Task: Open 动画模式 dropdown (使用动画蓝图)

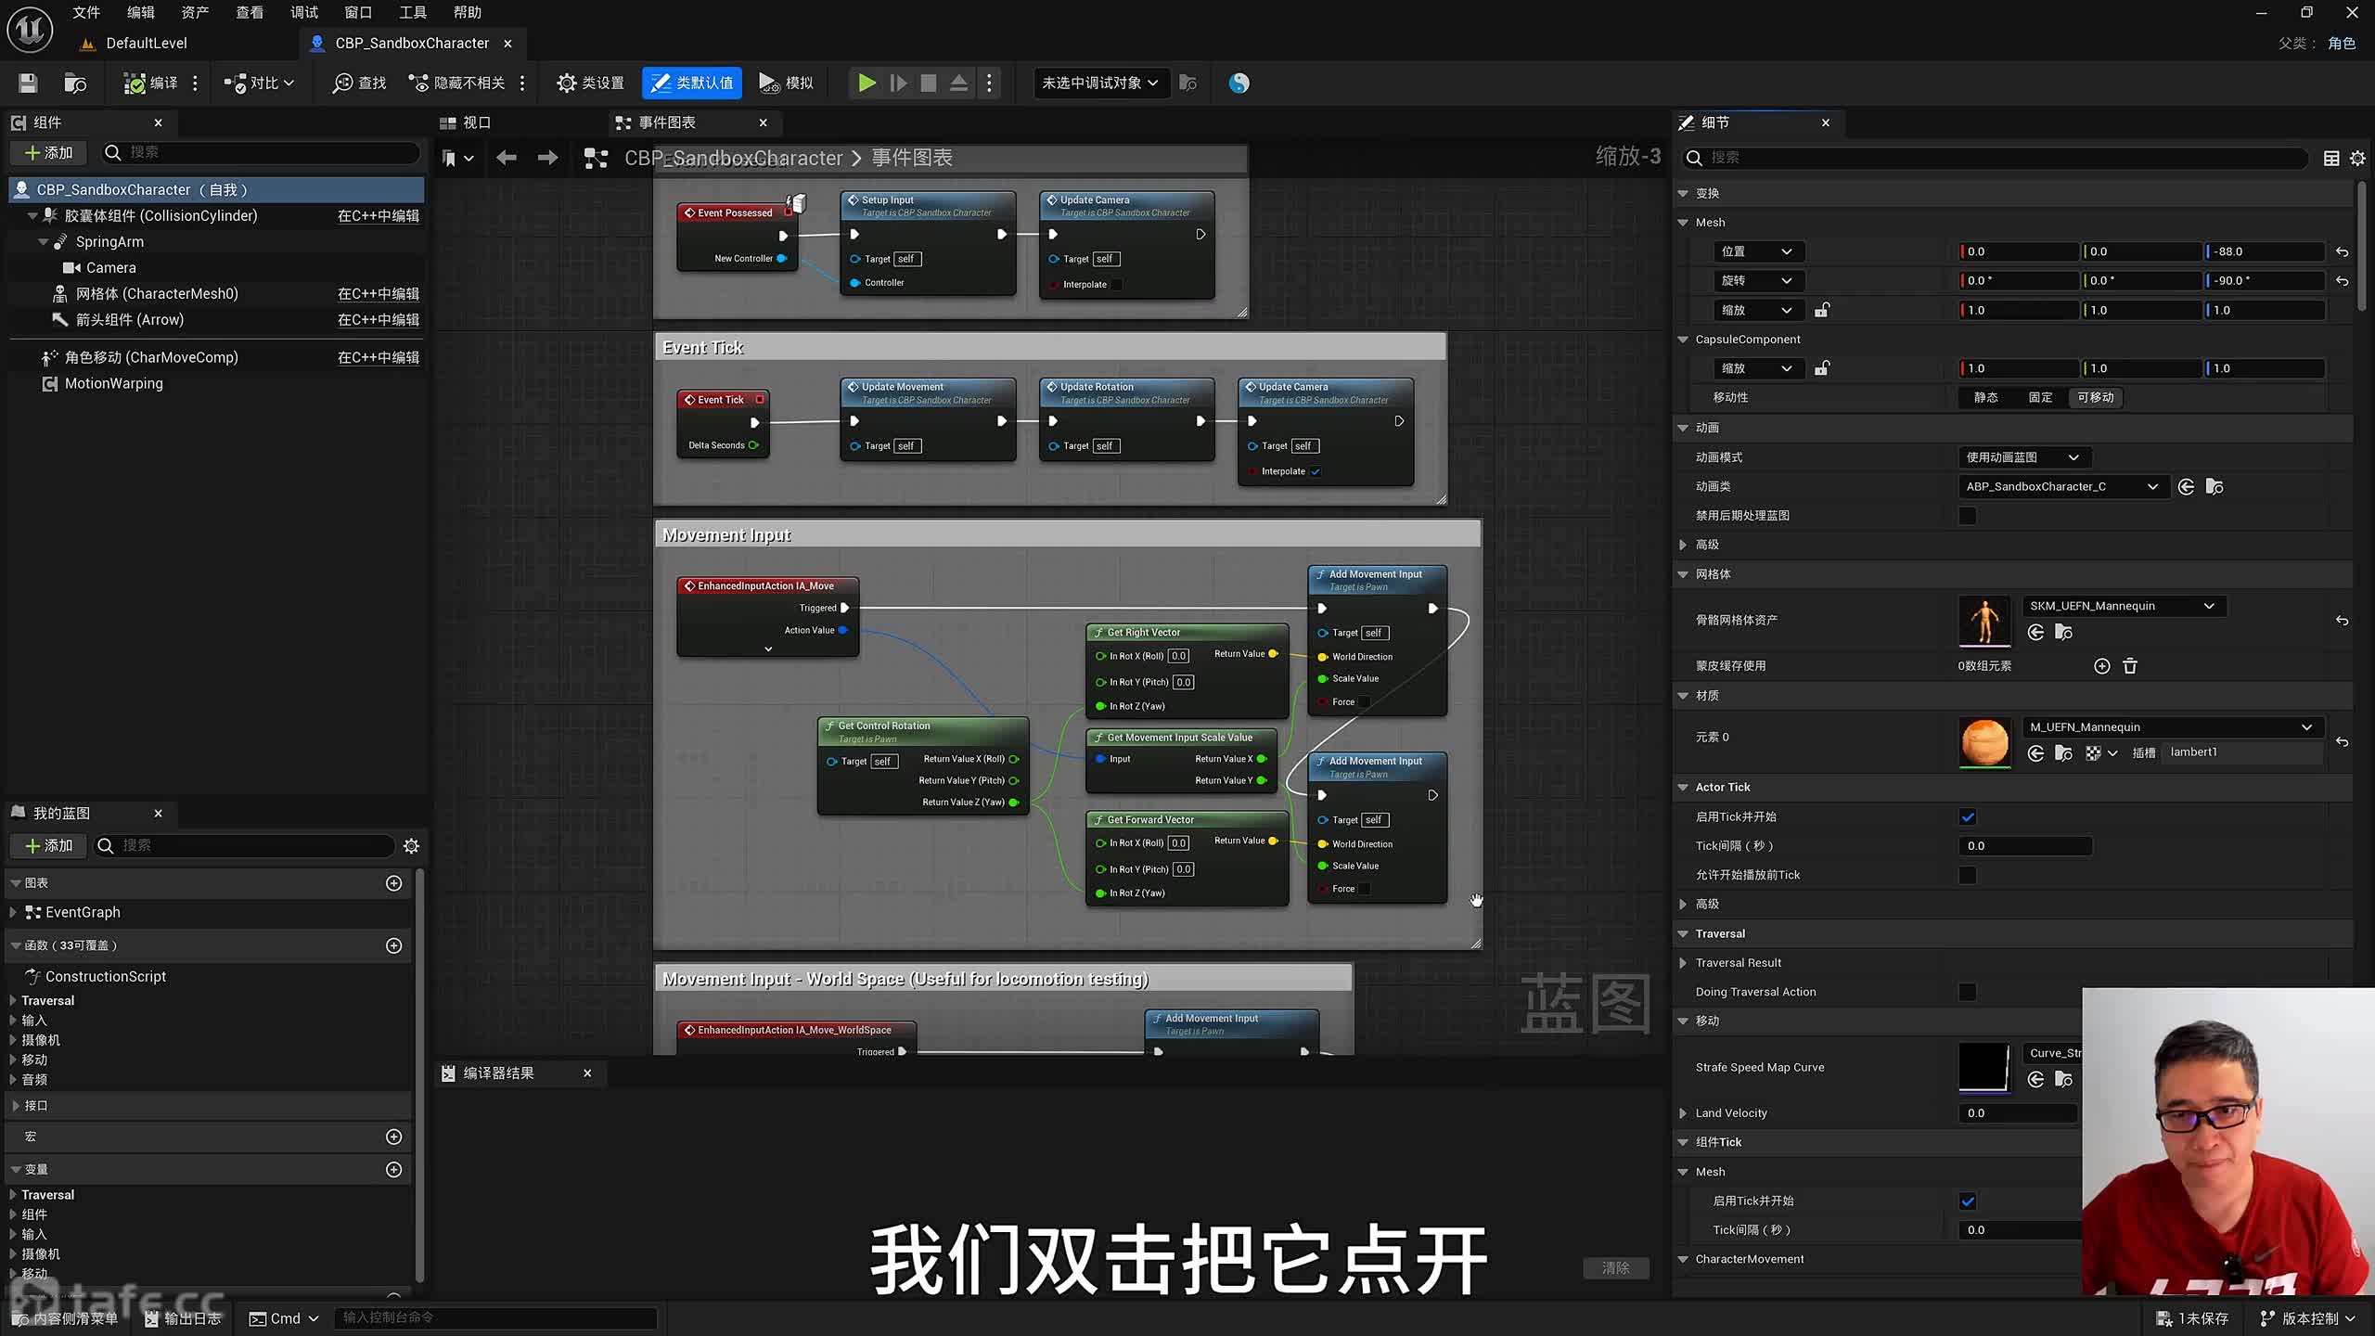Action: click(2022, 457)
